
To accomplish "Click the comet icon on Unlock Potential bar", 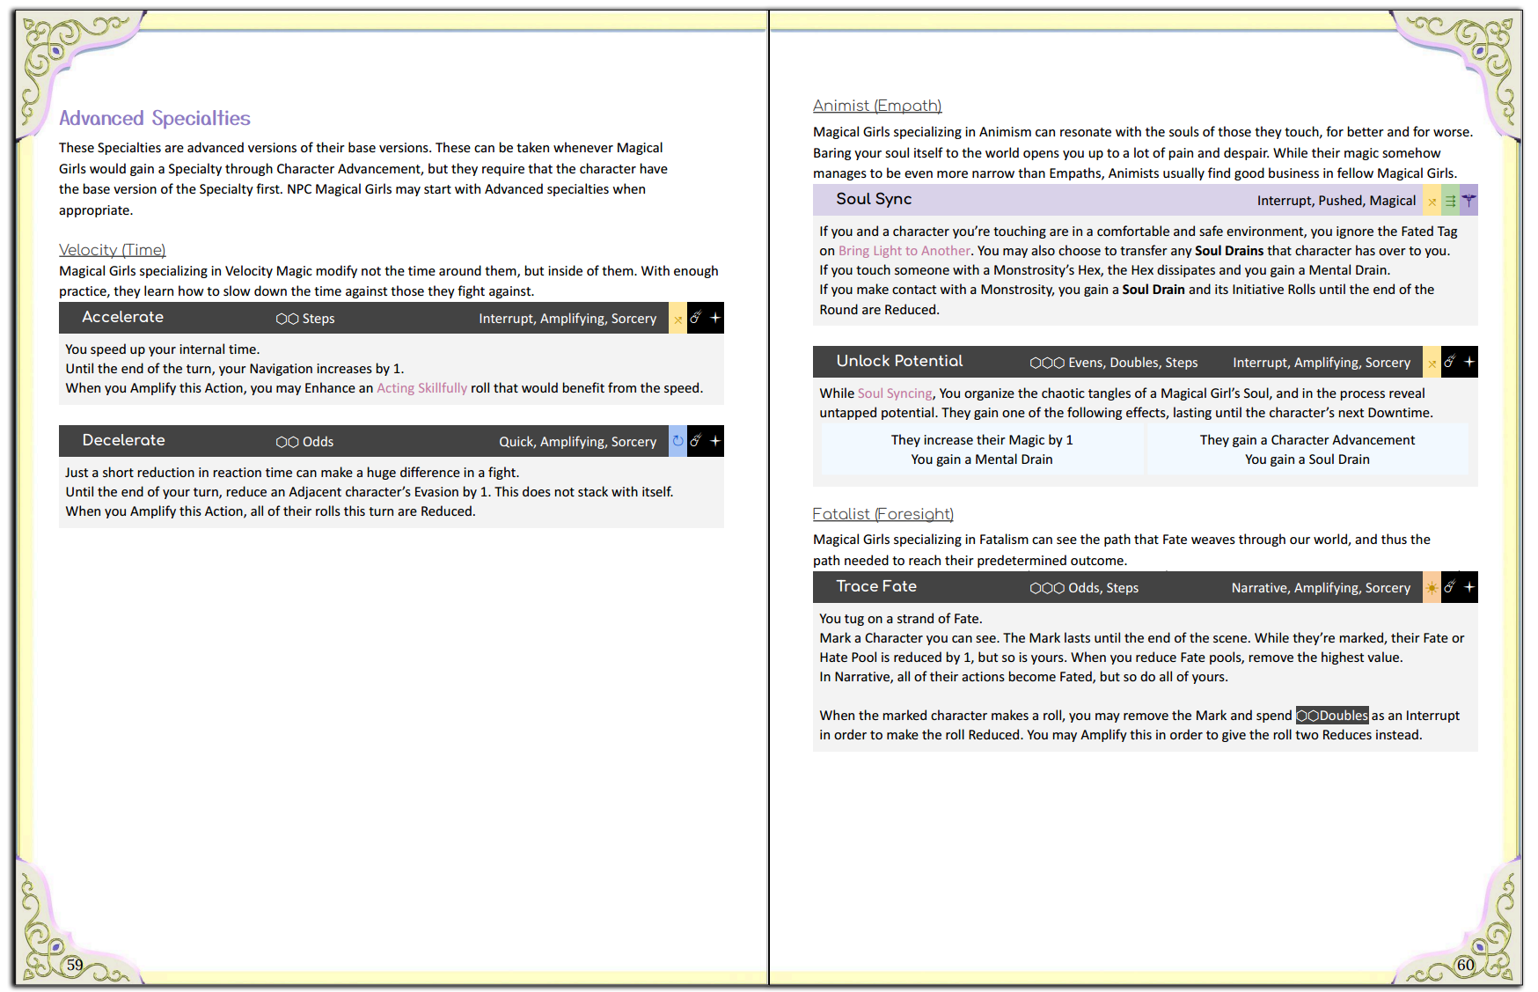I will [x=1450, y=363].
